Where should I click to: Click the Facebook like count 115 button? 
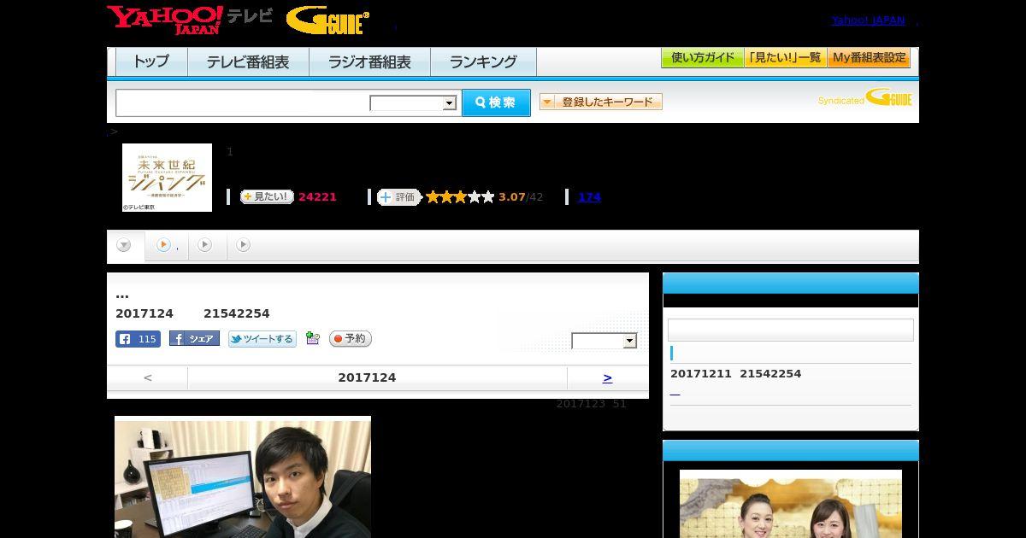(x=138, y=339)
